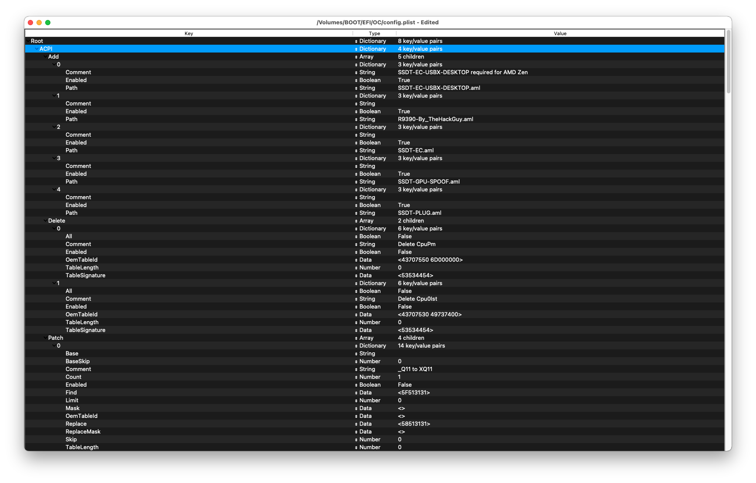The image size is (756, 483).
Task: Collapse the Patch array disclosure arrow
Action: 45,338
